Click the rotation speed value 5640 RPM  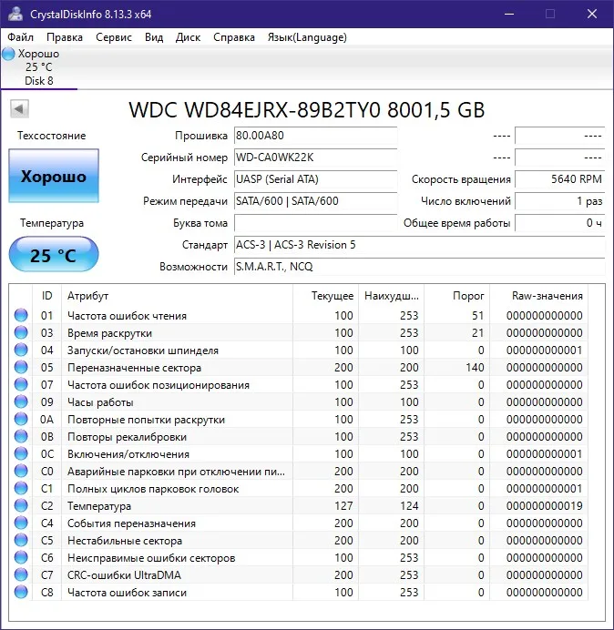point(559,179)
